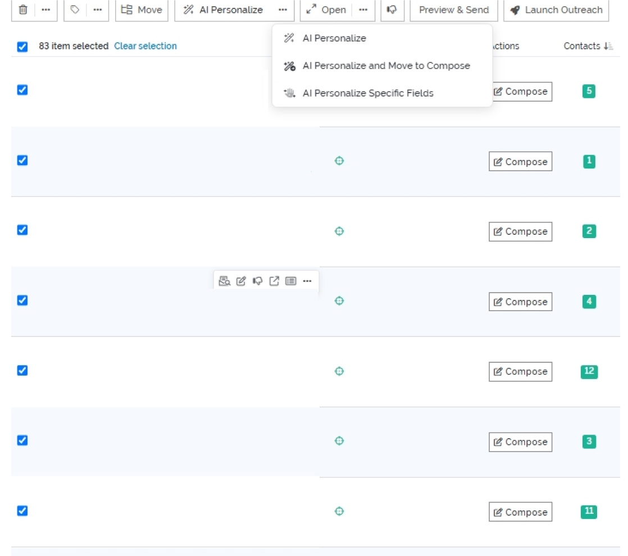Open the ellipsis menu next to the trash icon
628x556 pixels.
[x=45, y=10]
